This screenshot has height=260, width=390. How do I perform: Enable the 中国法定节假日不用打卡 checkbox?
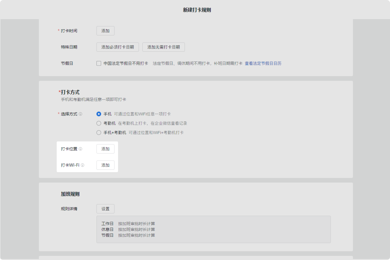[x=99, y=63]
